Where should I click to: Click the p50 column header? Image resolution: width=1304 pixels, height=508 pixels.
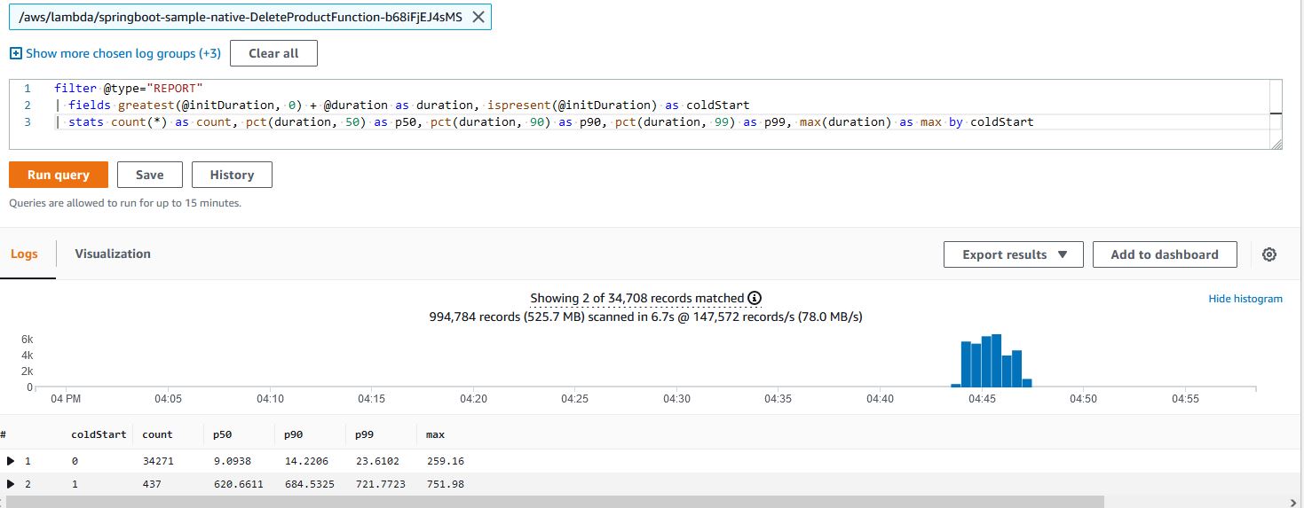(x=222, y=434)
